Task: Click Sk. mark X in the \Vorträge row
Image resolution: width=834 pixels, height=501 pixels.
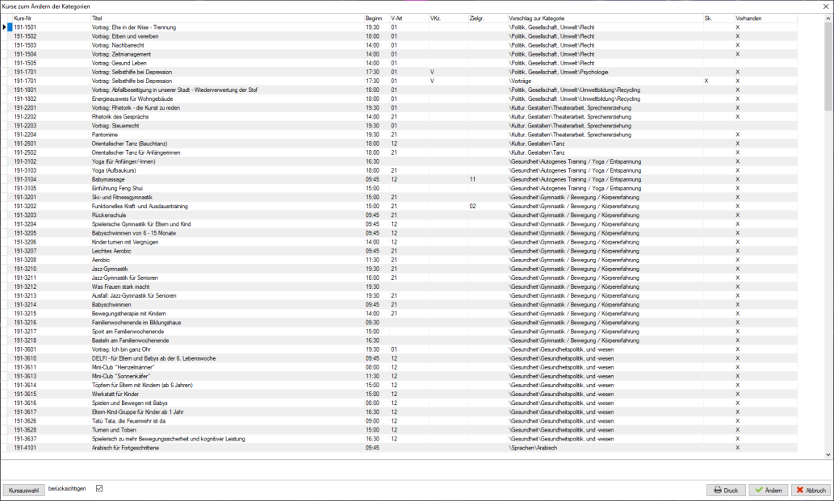Action: click(706, 81)
